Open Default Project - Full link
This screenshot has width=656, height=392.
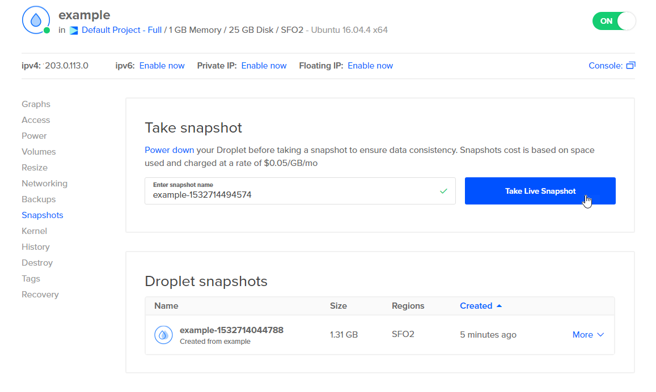pyautogui.click(x=121, y=30)
